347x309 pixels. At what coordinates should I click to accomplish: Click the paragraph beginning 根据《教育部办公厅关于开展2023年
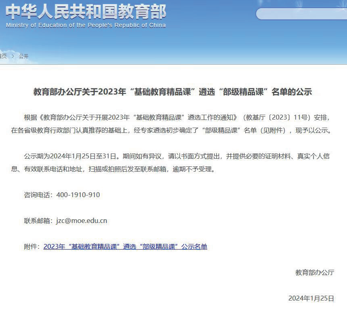point(172,124)
